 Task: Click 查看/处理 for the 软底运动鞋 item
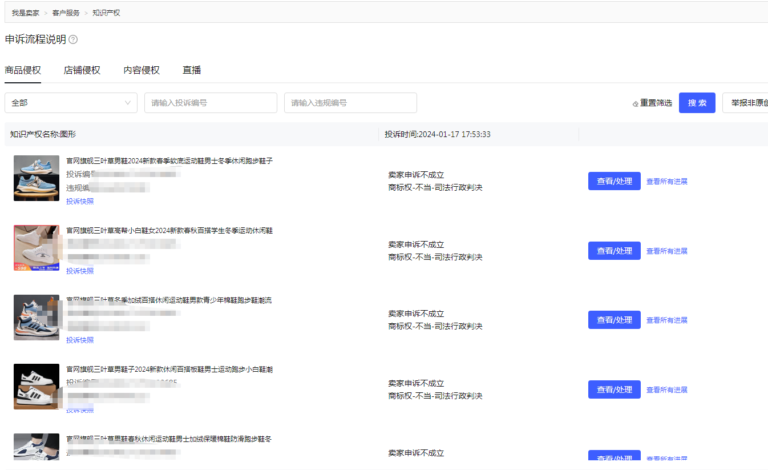[x=615, y=181]
